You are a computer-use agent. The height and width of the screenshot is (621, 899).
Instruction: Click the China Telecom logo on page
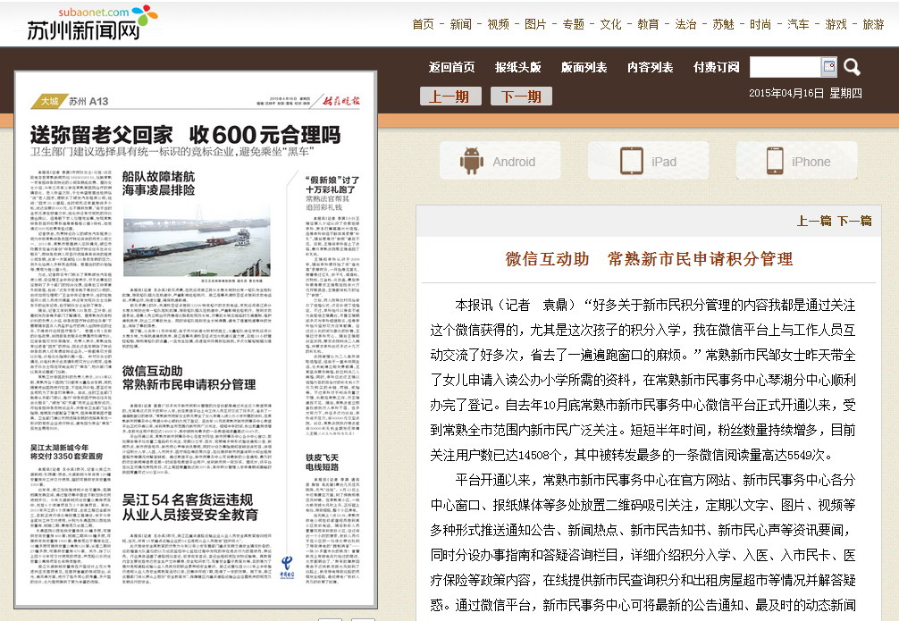click(x=287, y=567)
